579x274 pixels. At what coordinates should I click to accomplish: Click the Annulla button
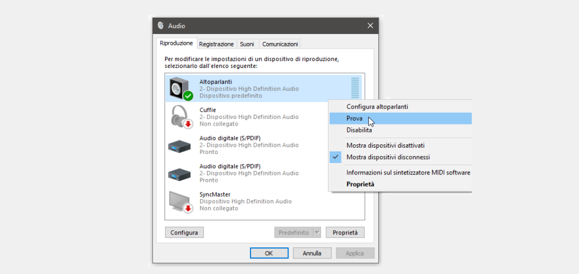(x=312, y=253)
